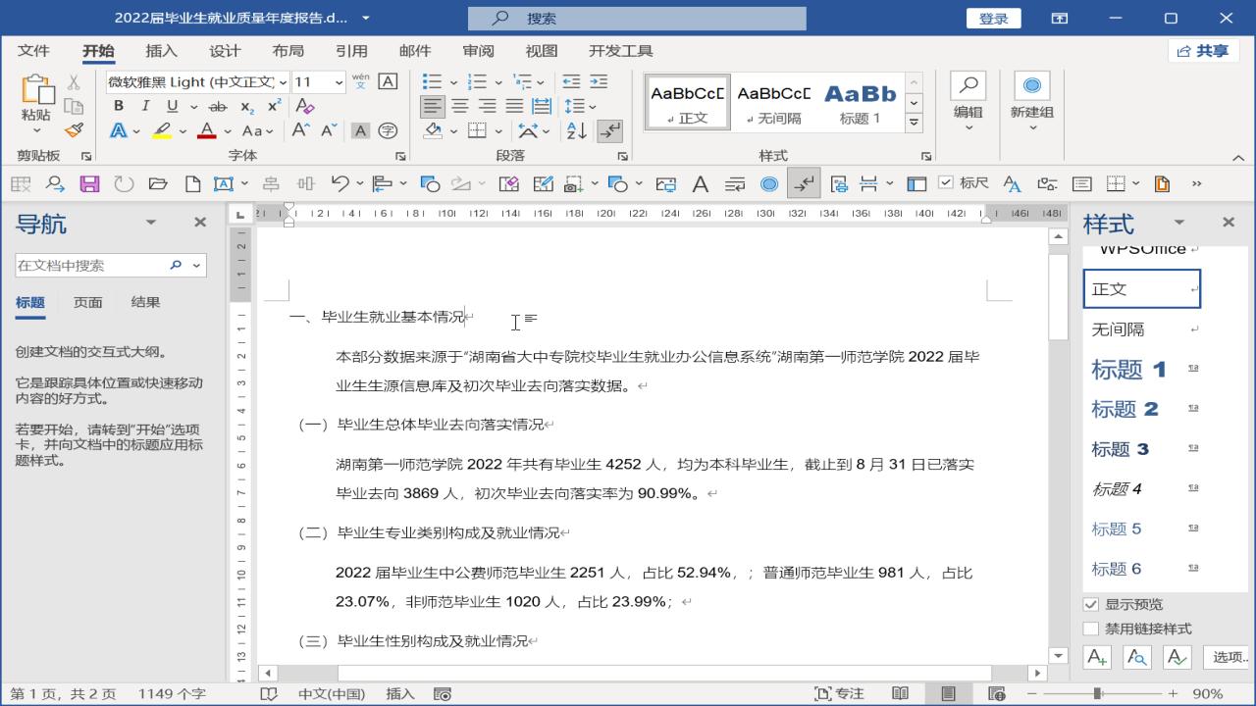
Task: Open the 选项 button in Styles pane
Action: tap(1228, 657)
